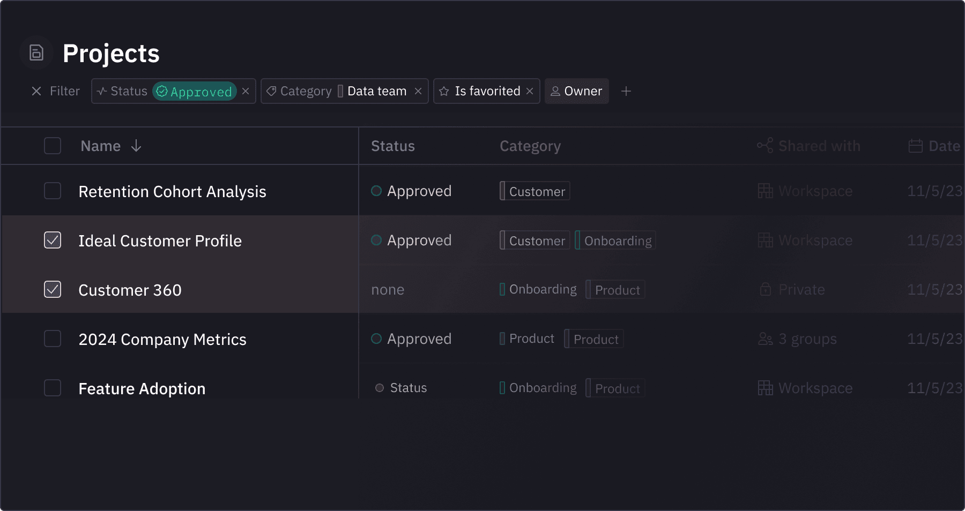The image size is (965, 511).
Task: Click the Projects document icon
Action: [x=36, y=53]
